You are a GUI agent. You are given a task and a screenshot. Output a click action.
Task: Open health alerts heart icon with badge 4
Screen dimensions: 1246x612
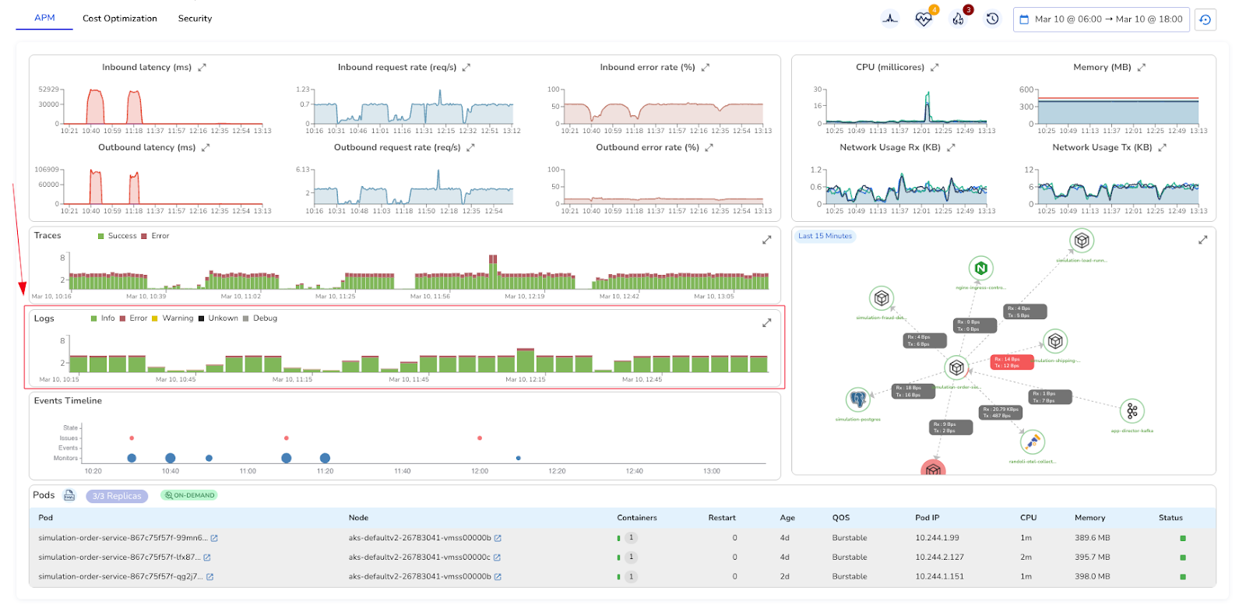[924, 19]
